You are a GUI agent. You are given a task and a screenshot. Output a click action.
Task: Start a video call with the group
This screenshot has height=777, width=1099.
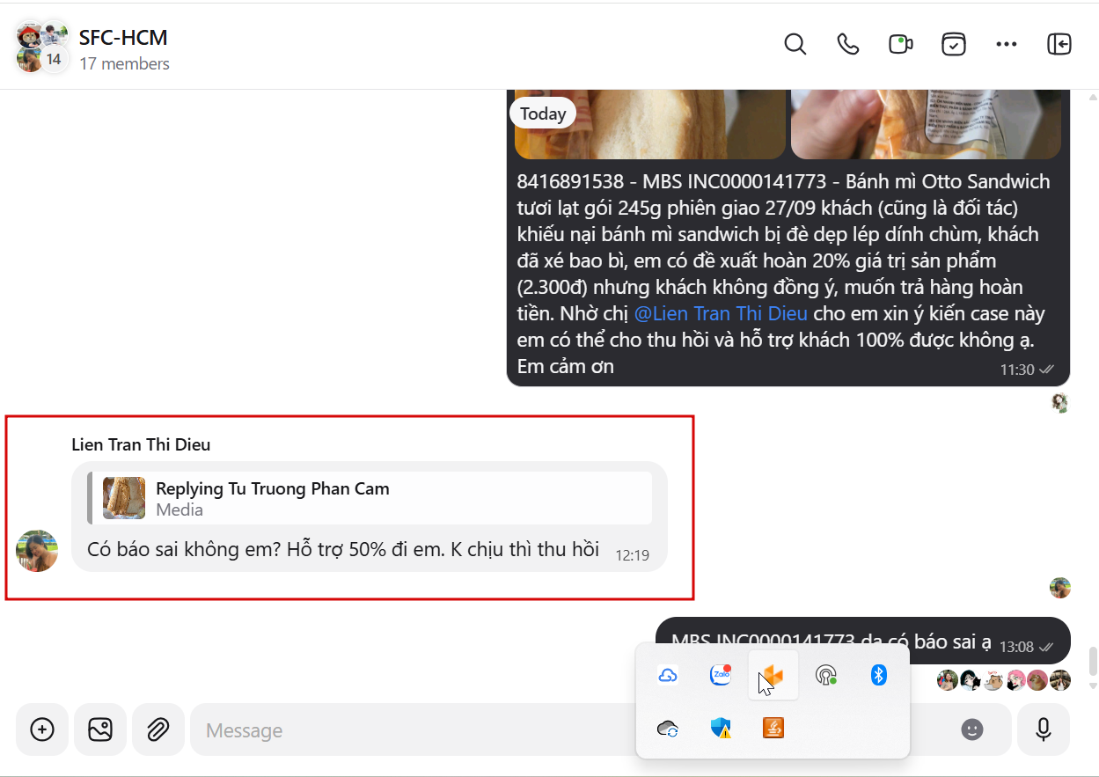tap(900, 44)
